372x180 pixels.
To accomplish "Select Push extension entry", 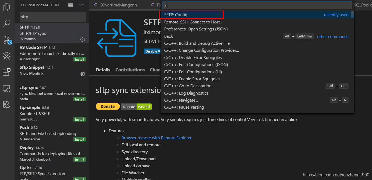I will coord(52,133).
